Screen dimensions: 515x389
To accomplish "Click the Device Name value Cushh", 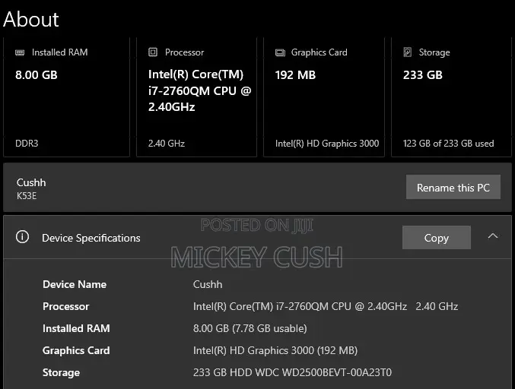I will [x=208, y=284].
